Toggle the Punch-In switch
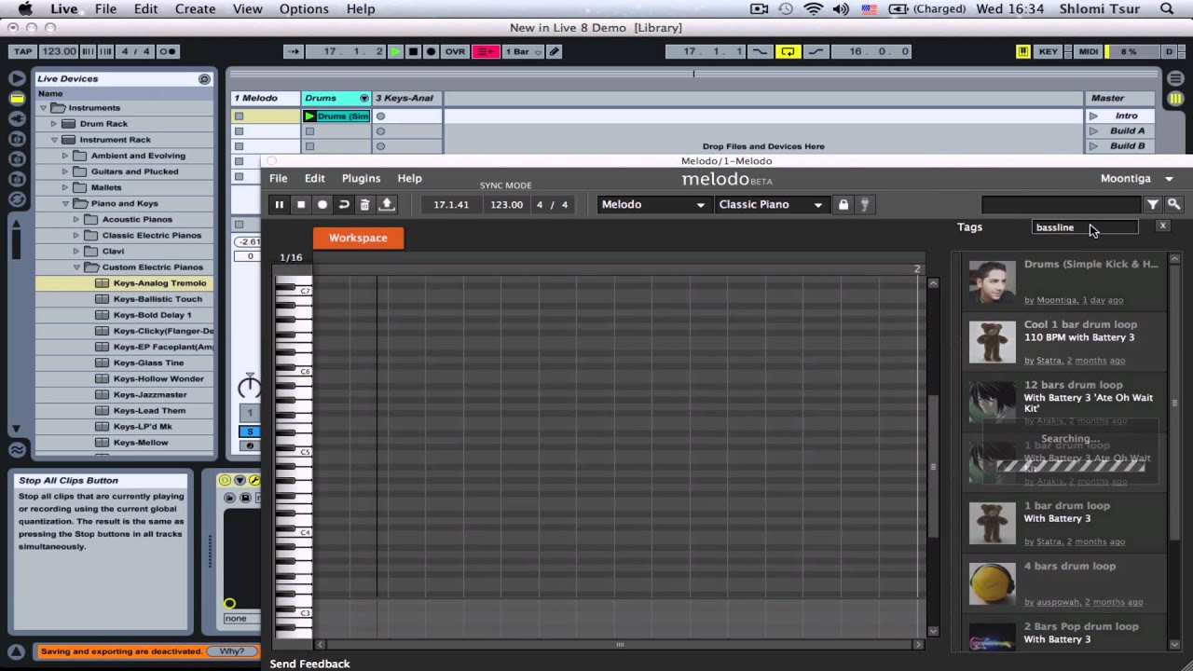The width and height of the screenshot is (1193, 671). 761,51
